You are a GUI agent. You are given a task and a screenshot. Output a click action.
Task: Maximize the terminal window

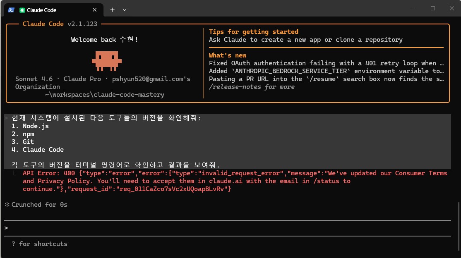pos(433,8)
